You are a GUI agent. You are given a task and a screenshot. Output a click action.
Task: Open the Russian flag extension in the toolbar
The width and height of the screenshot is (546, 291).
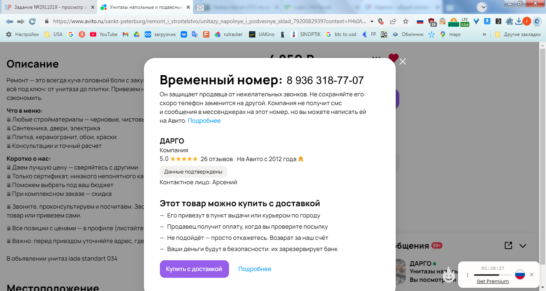coord(420,21)
